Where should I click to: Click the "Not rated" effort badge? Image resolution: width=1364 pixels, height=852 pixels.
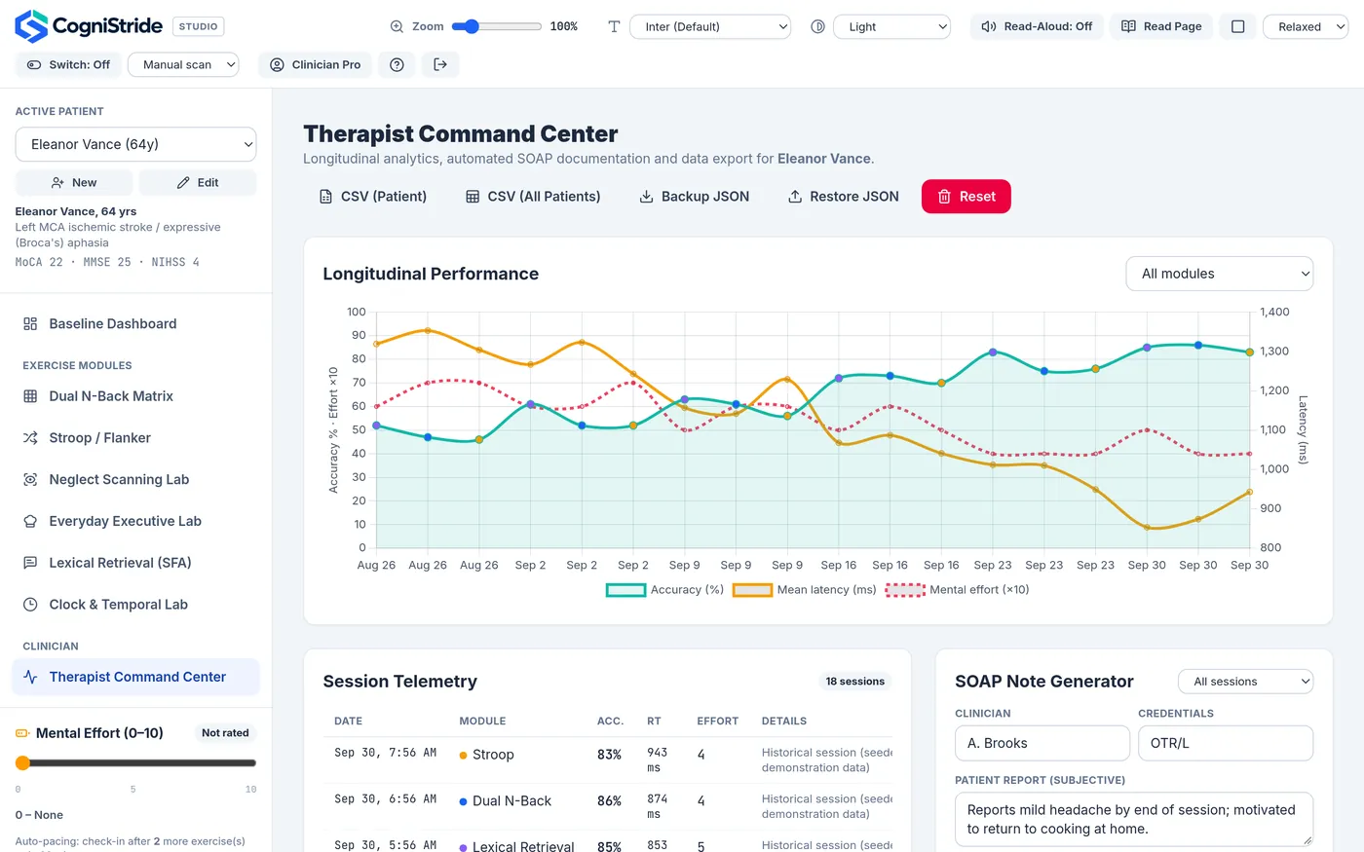[x=225, y=733]
